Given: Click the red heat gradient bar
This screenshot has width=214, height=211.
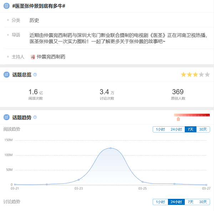Looking at the screenshot, I should point(192,115).
